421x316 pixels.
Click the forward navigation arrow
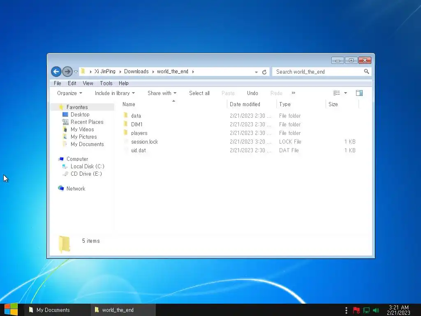coord(67,72)
